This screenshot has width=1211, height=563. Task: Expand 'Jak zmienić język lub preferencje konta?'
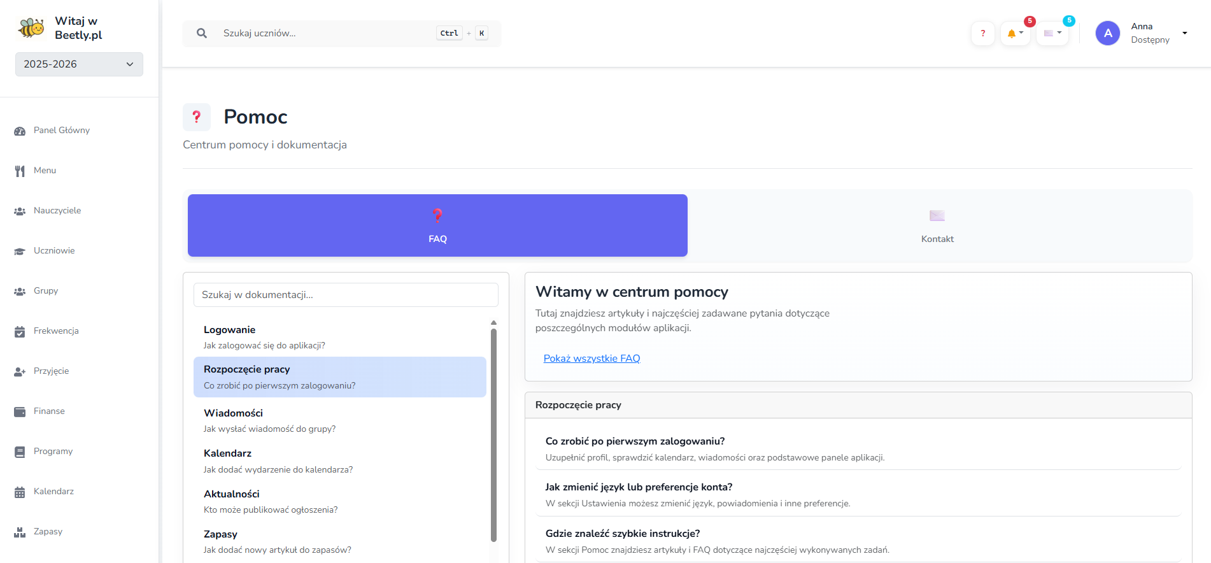coord(858,495)
